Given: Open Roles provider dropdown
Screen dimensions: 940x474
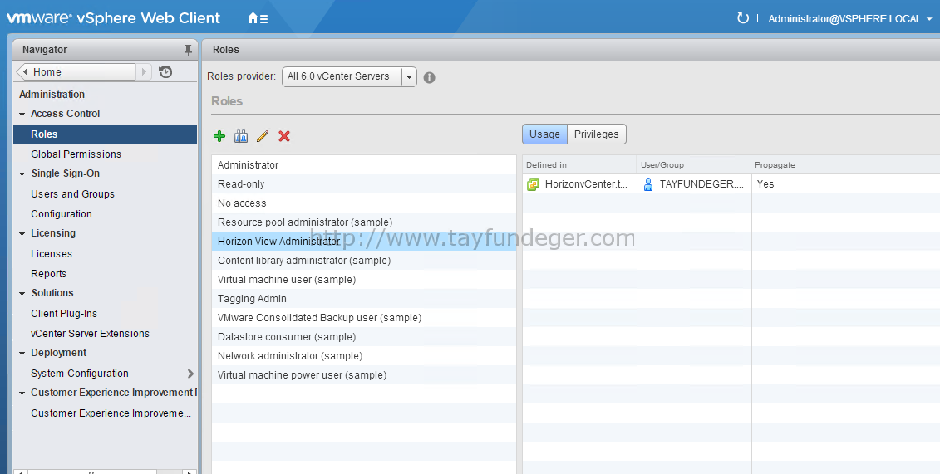Looking at the screenshot, I should click(409, 76).
